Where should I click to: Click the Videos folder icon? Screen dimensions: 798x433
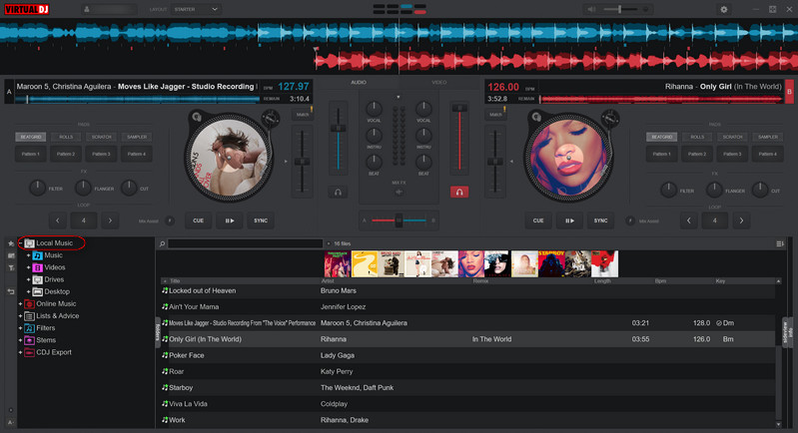[38, 267]
